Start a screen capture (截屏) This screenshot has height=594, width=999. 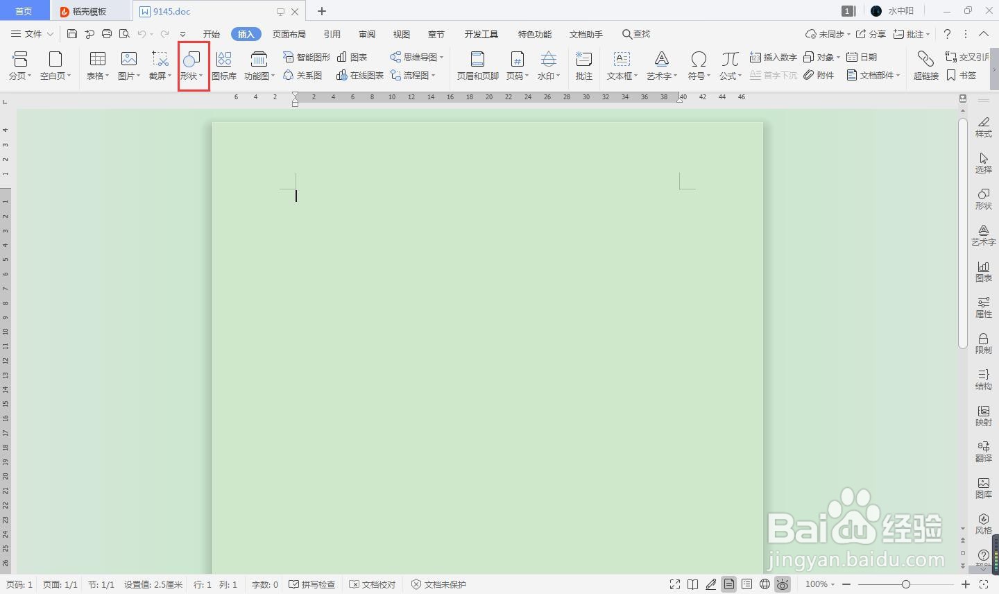tap(160, 66)
